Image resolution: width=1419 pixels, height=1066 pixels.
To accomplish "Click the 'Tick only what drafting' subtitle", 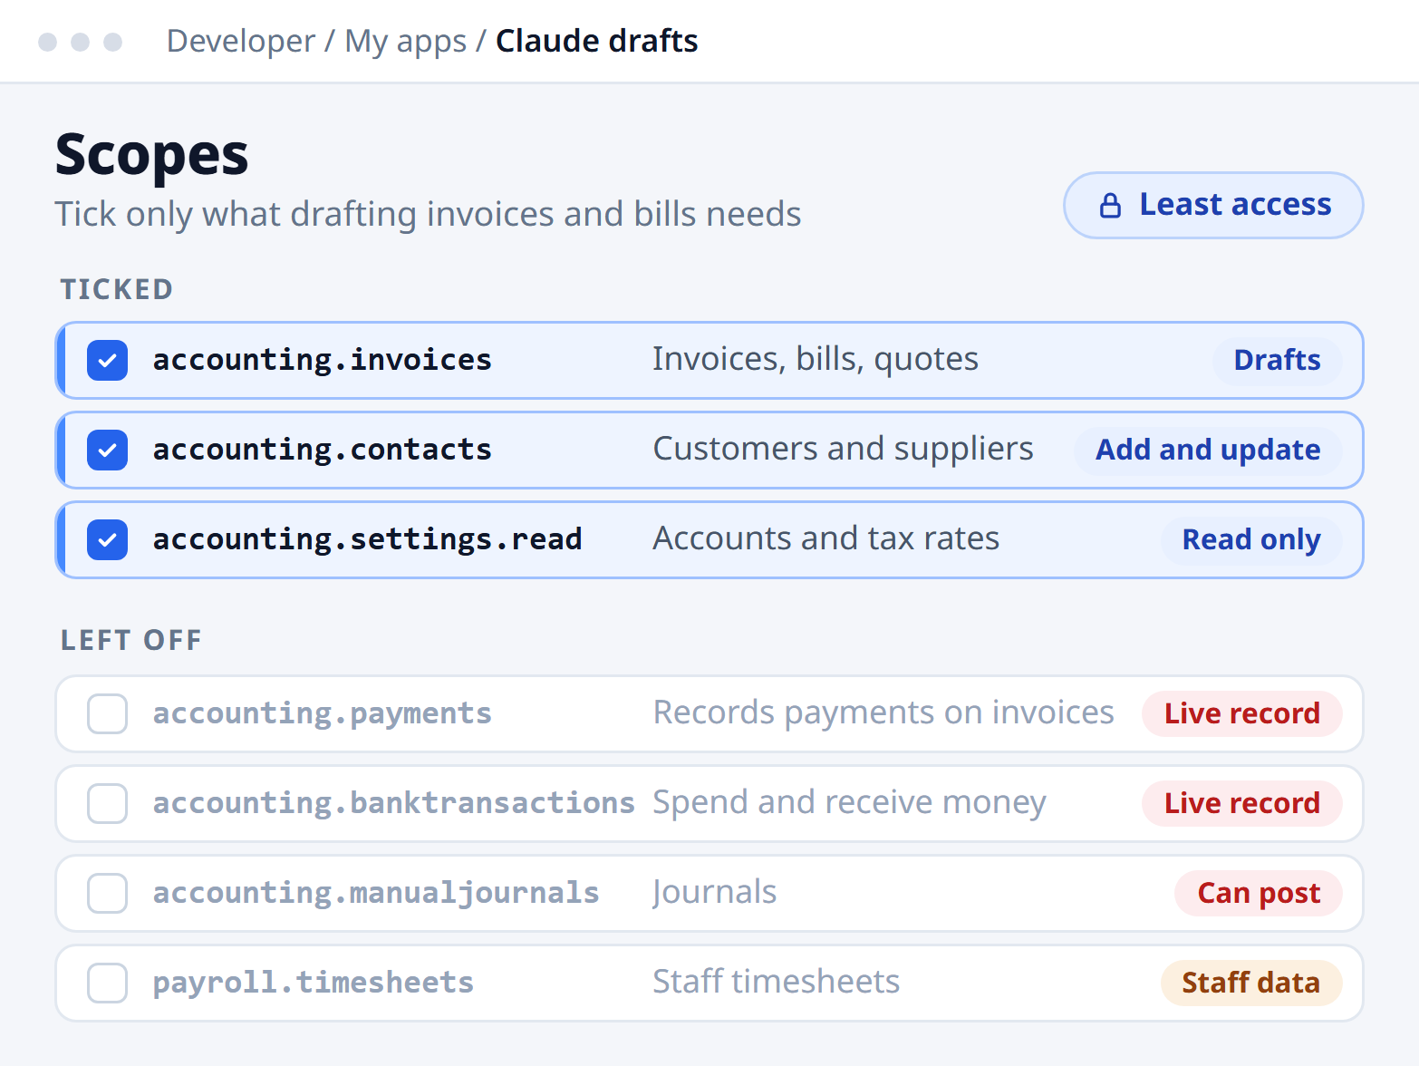I will (428, 215).
